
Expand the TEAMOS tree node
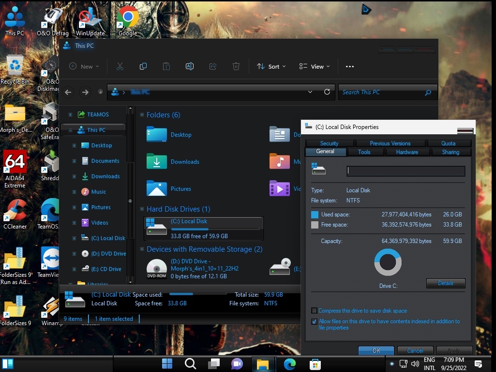(70, 114)
